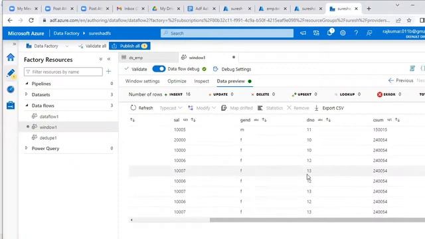Click the Microsoft Azure logo link
This screenshot has height=239, width=425.
[26, 33]
